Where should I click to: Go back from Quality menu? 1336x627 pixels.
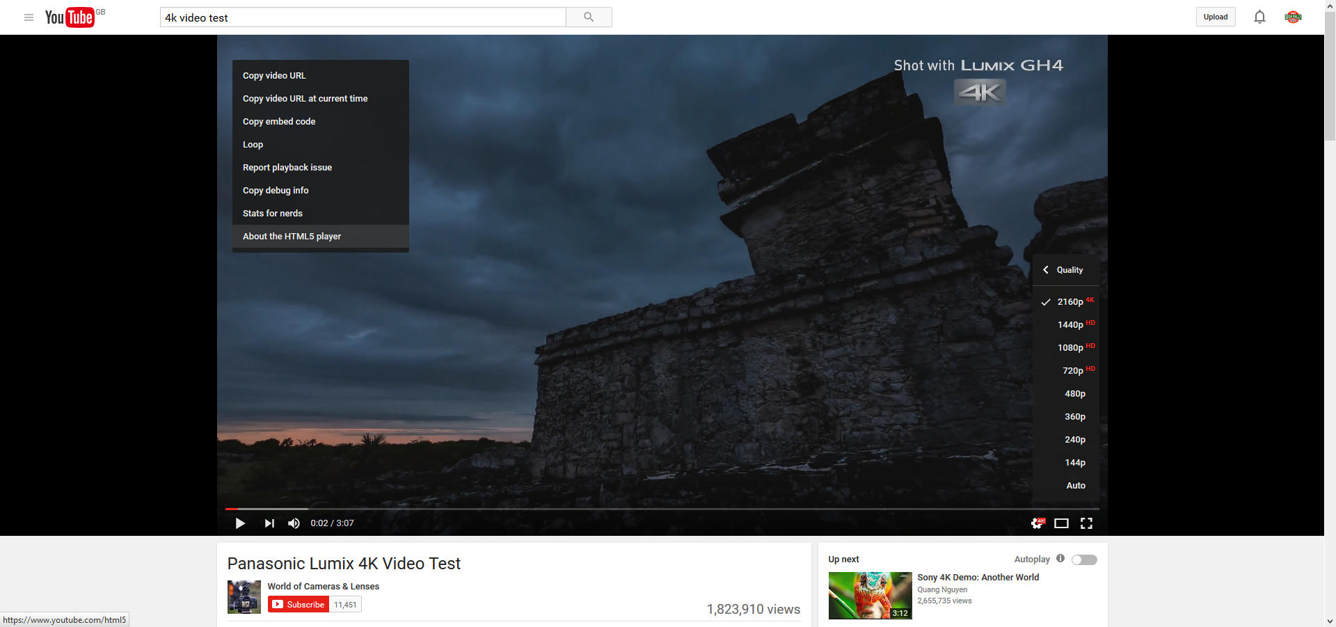coord(1045,270)
